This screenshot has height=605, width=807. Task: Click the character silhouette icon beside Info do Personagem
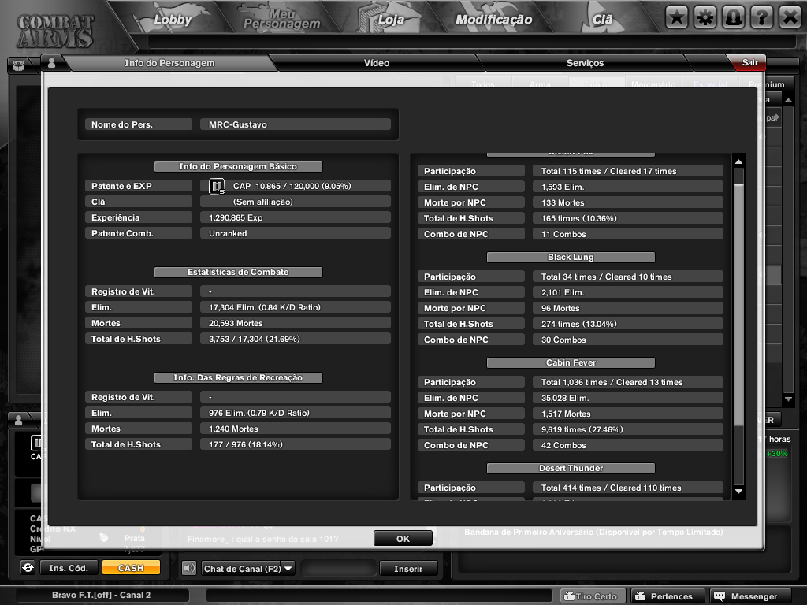click(x=51, y=63)
